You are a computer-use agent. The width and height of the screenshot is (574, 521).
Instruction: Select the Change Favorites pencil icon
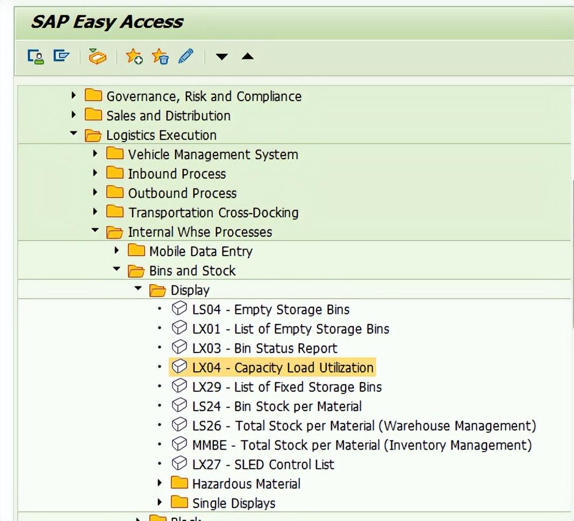(x=184, y=56)
